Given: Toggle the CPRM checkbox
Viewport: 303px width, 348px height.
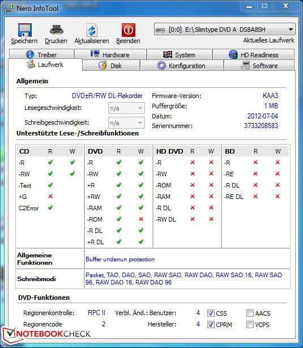Looking at the screenshot, I should [211, 324].
